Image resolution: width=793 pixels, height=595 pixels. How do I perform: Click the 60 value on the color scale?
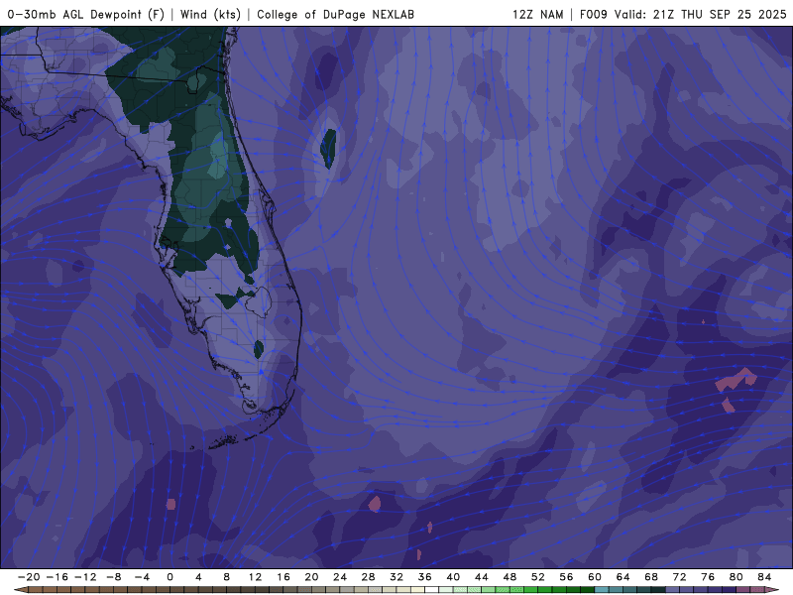pyautogui.click(x=595, y=577)
